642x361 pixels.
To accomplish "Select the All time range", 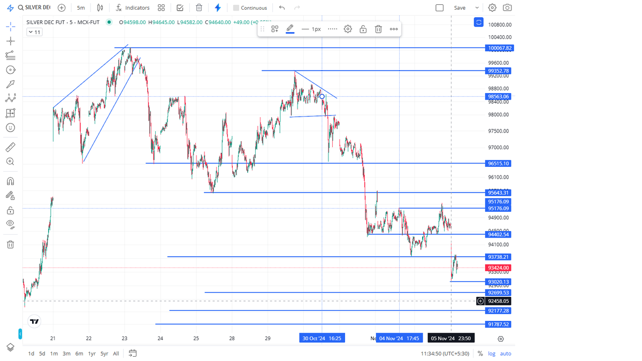I will 116,354.
